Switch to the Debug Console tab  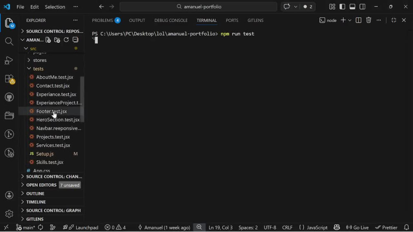coord(171,20)
